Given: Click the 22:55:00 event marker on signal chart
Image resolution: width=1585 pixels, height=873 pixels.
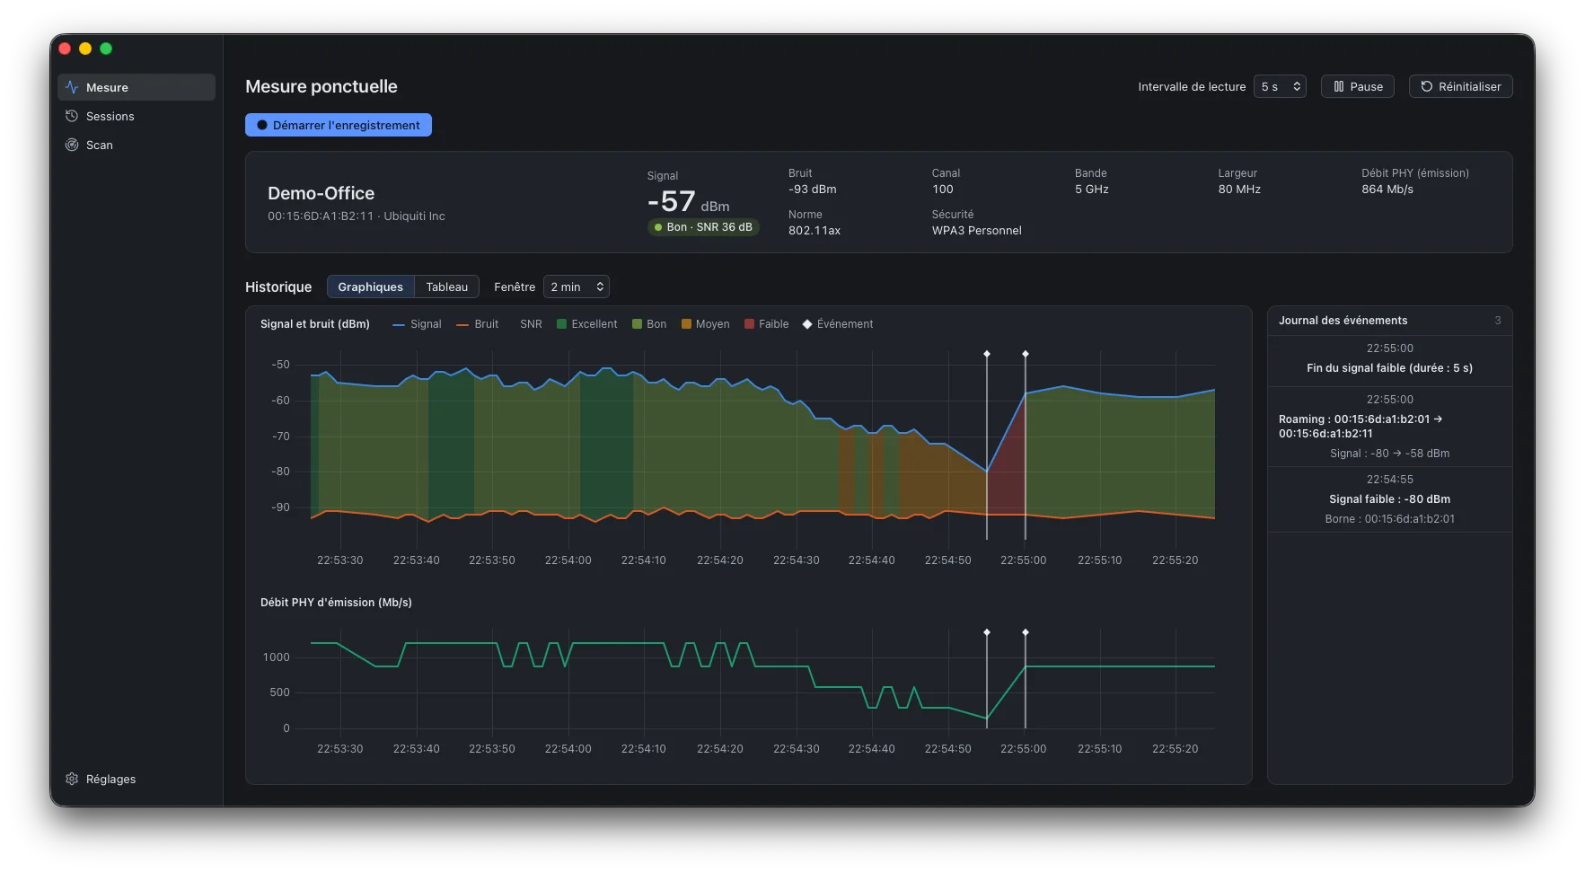Looking at the screenshot, I should pyautogui.click(x=1026, y=354).
